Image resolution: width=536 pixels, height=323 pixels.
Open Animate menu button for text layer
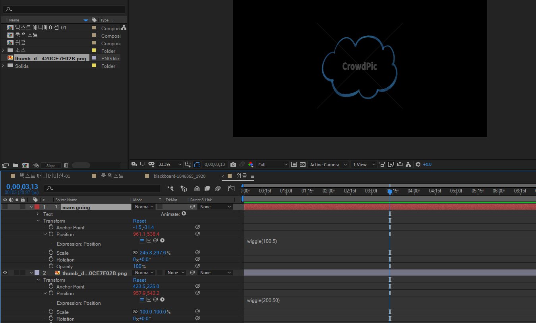click(184, 213)
